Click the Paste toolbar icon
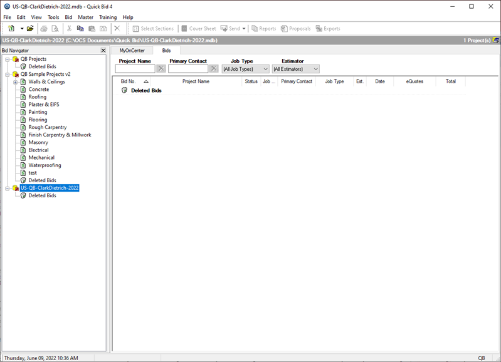The image size is (501, 362). (92, 29)
